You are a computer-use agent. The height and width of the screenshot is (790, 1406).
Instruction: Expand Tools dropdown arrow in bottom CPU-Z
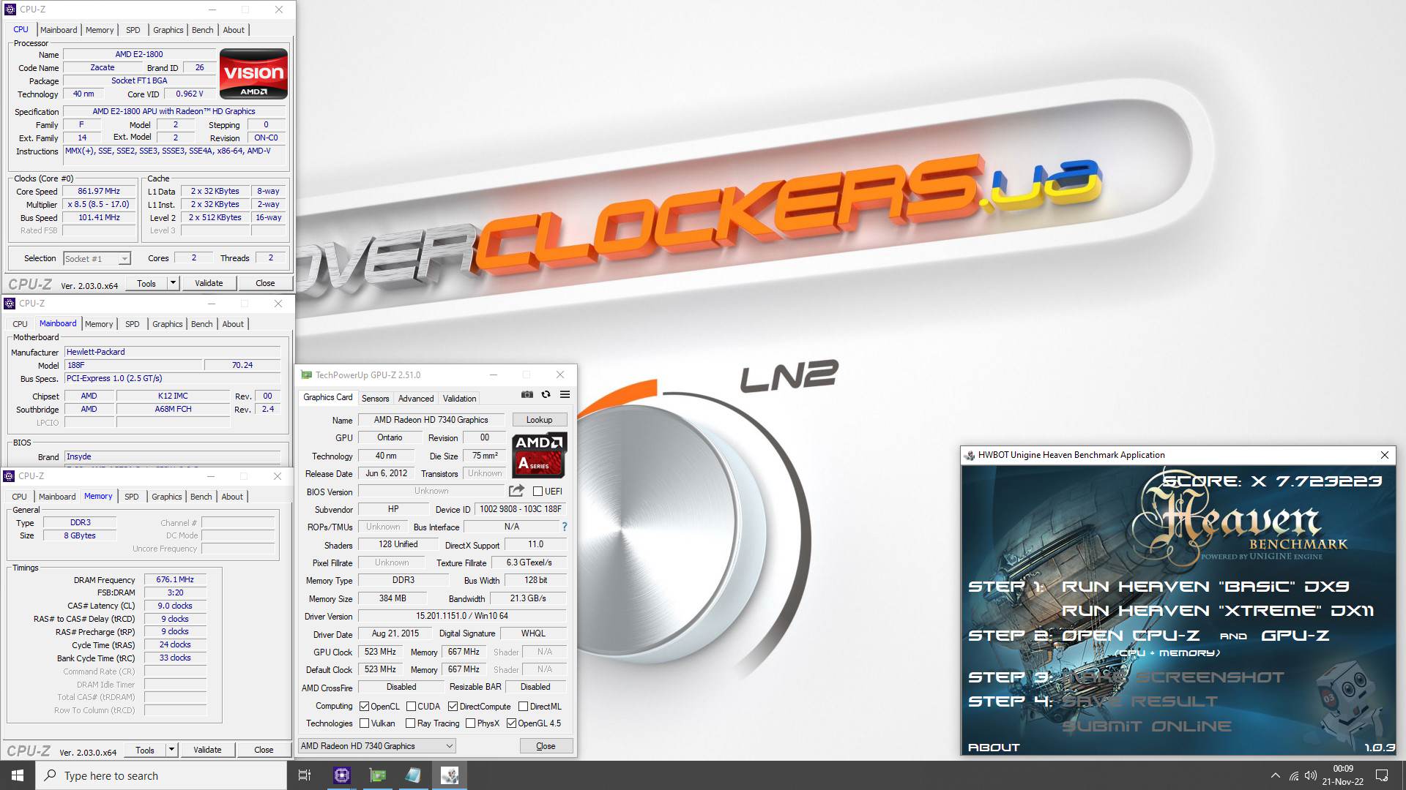171,750
